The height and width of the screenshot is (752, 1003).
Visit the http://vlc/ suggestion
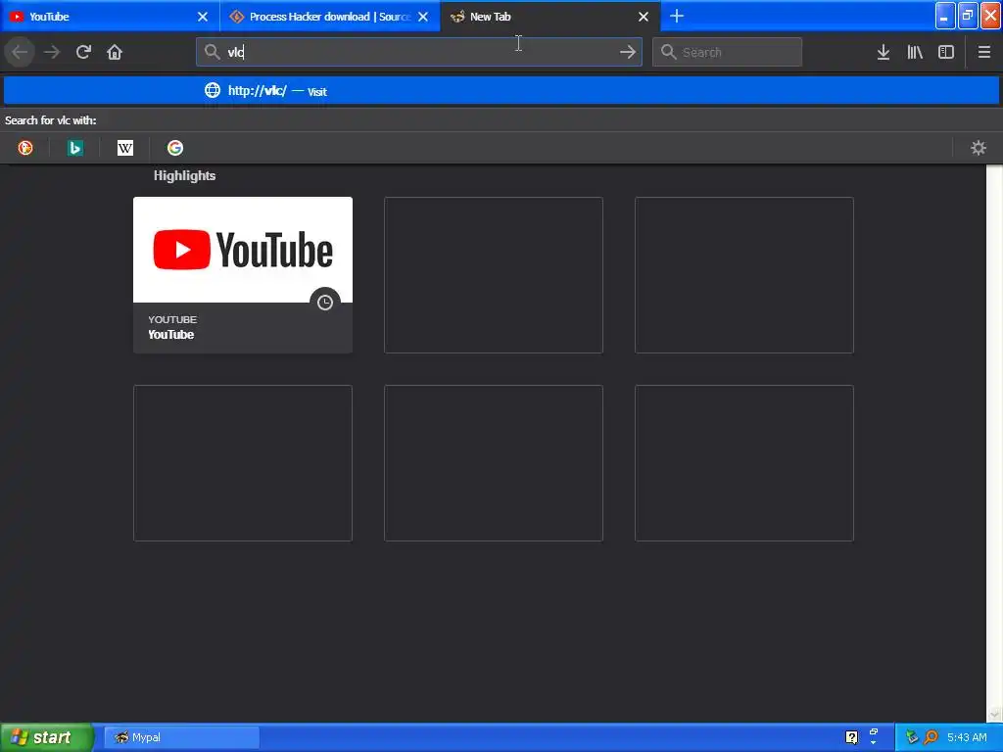point(501,91)
